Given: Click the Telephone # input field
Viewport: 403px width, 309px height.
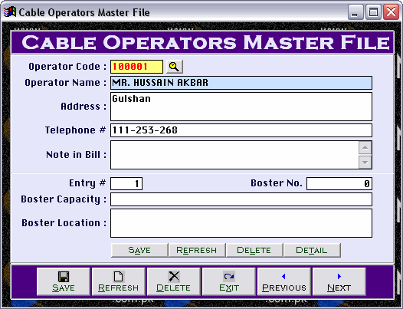Looking at the screenshot, I should [241, 130].
